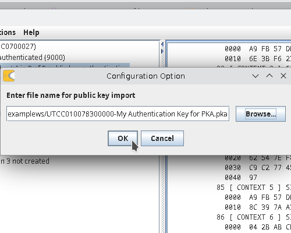Select the 'authenticated (9000)' tree row
291x233 pixels.
coord(33,58)
